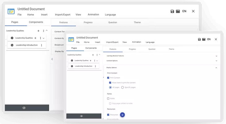Collapse Leadership Qualities group chevron, back window

47,30
